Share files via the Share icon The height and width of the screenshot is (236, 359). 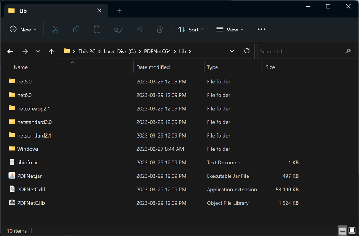coord(139,29)
